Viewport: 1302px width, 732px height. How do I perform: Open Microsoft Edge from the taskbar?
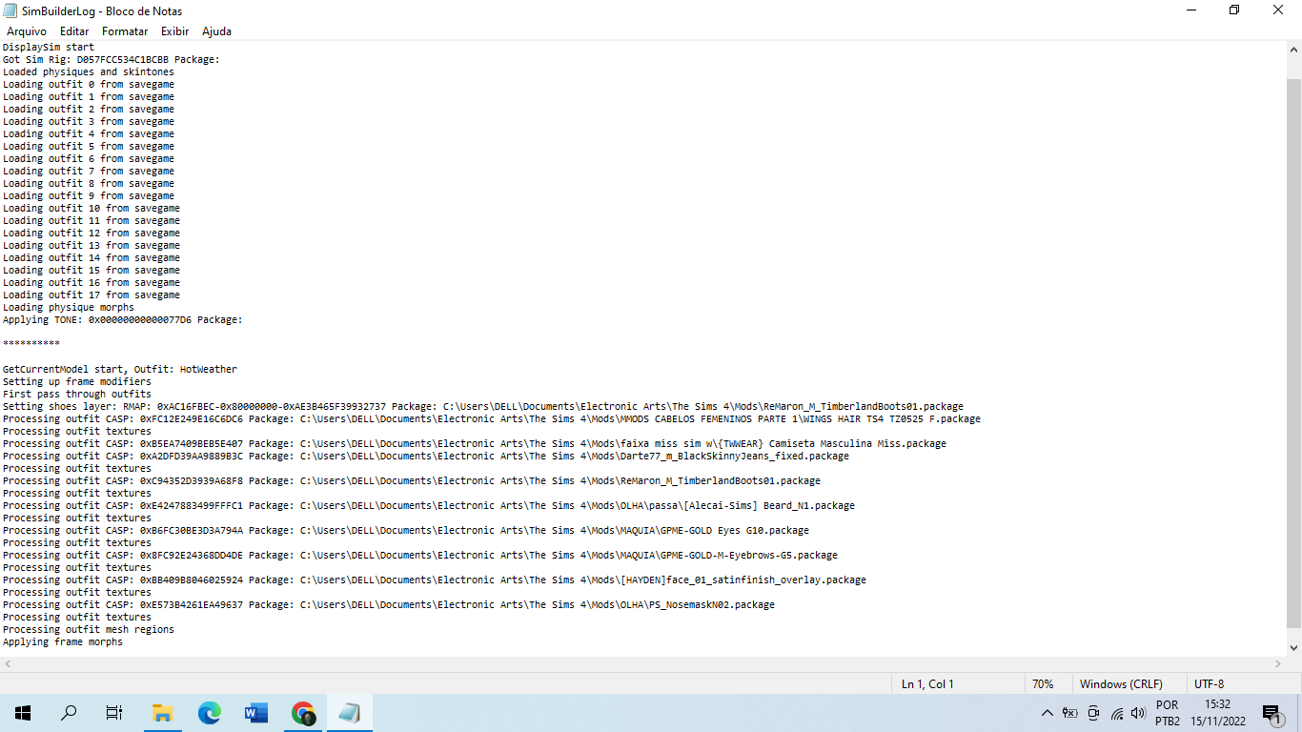209,713
